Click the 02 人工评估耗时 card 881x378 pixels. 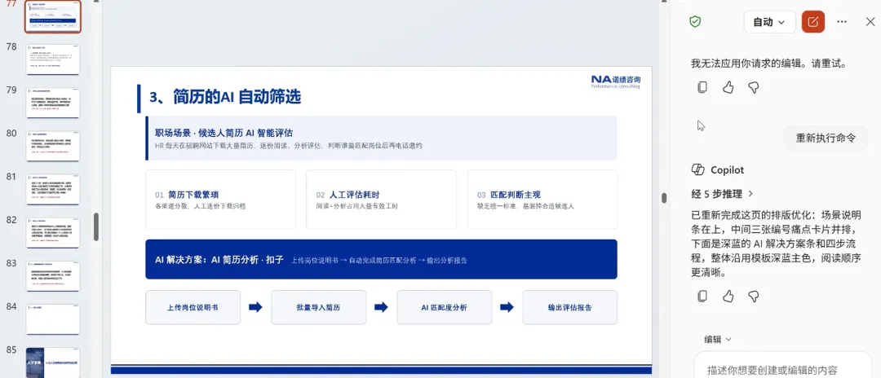pos(381,199)
